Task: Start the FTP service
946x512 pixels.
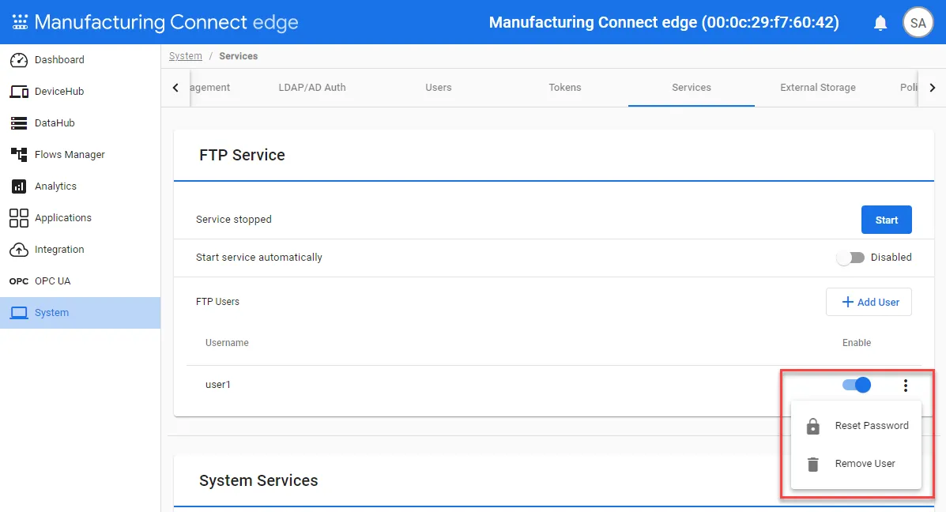Action: [x=886, y=220]
